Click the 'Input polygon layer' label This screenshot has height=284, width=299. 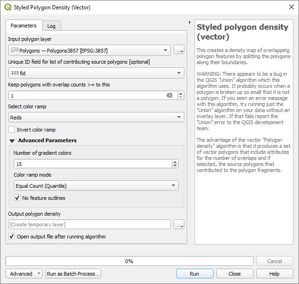(x=30, y=39)
